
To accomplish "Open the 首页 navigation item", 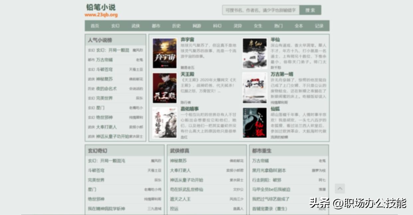I will click(x=94, y=25).
